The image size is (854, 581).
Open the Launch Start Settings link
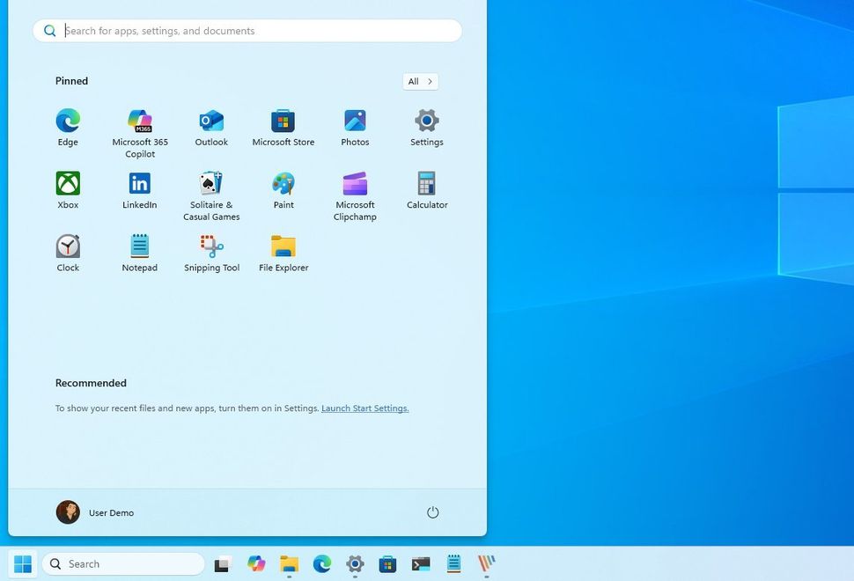tap(364, 408)
